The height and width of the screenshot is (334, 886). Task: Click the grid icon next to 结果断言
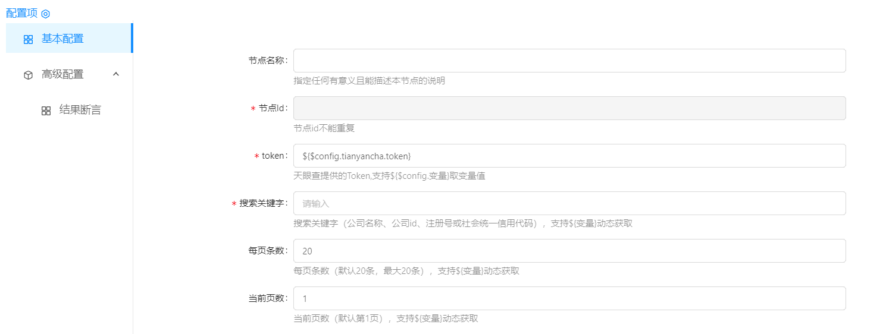click(x=46, y=111)
